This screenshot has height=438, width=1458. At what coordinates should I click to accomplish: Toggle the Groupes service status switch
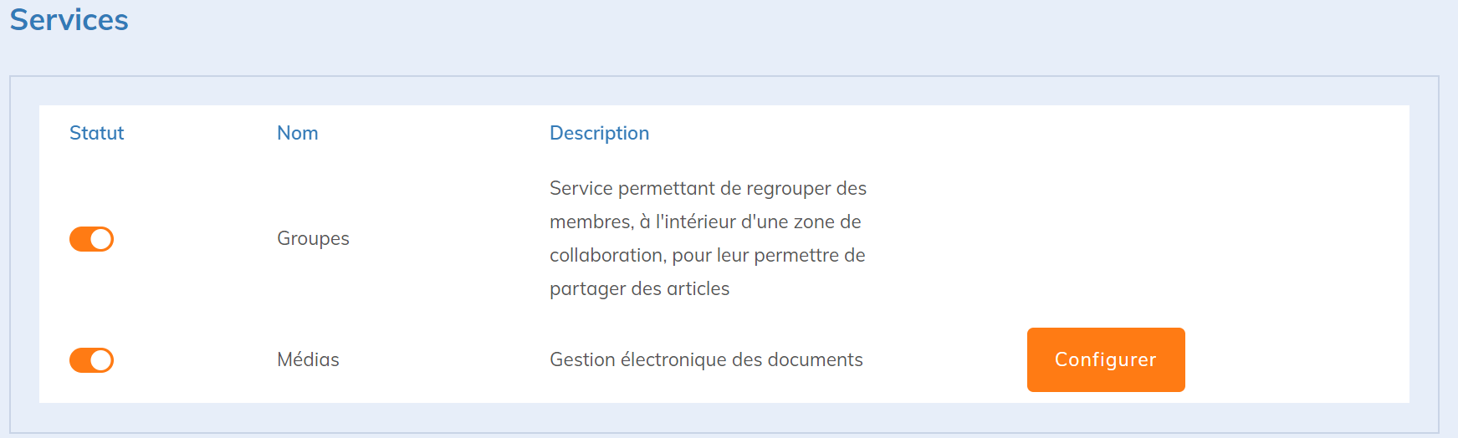pyautogui.click(x=91, y=239)
